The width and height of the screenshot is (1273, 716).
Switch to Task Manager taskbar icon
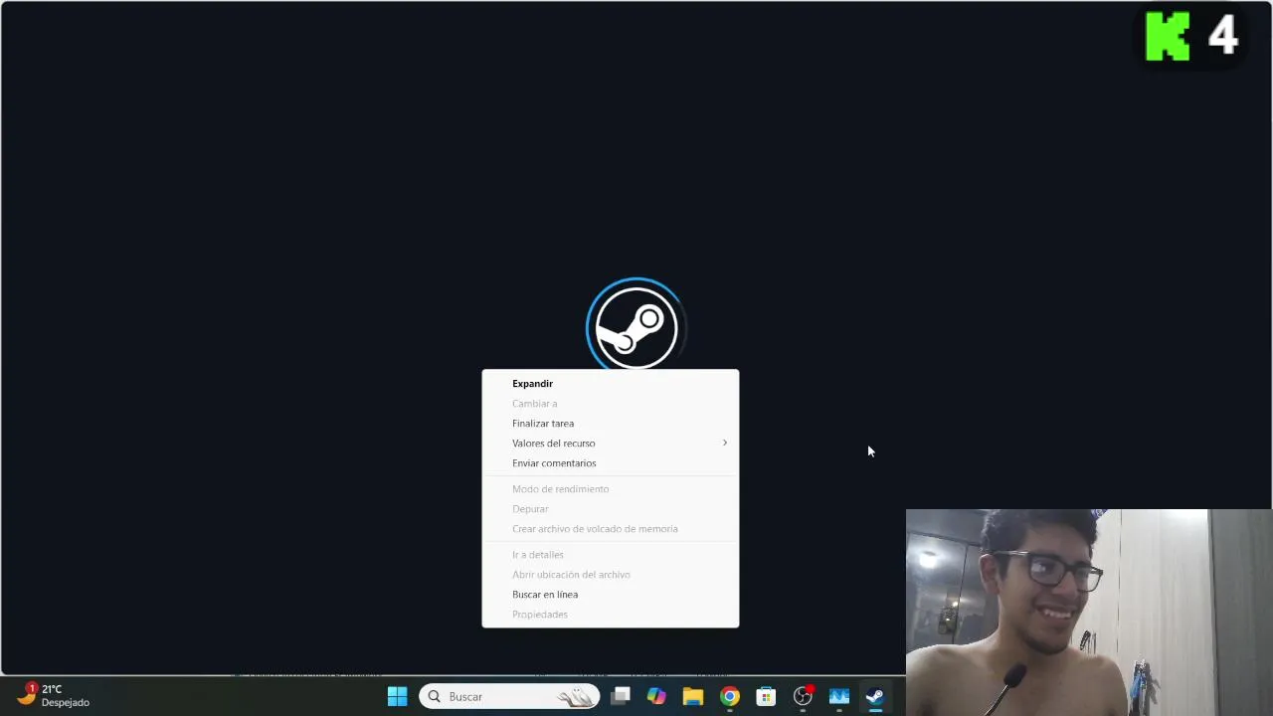(x=839, y=696)
